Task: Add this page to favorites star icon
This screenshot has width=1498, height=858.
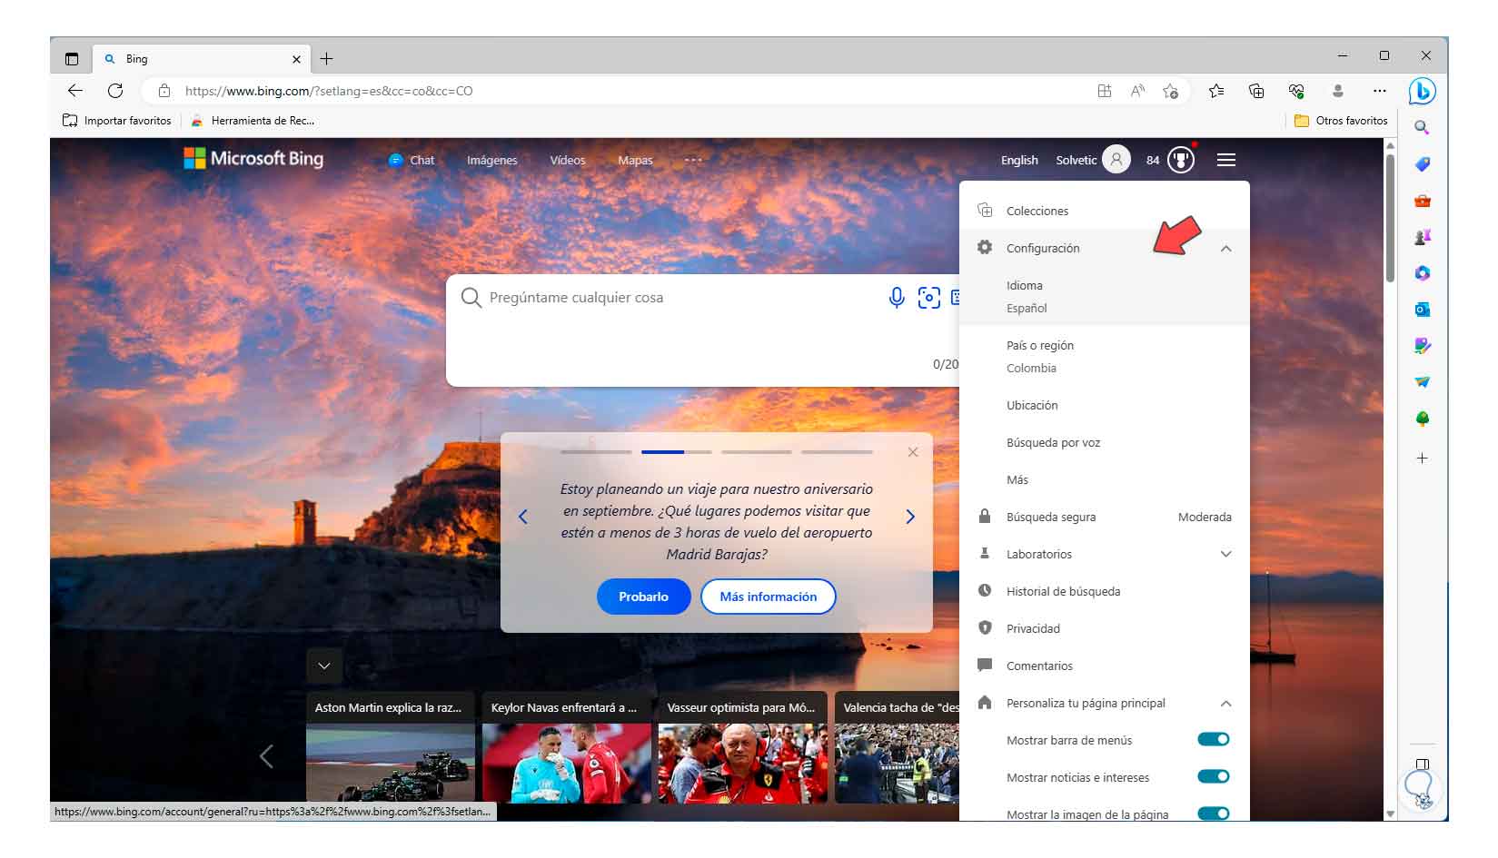Action: 1170,91
